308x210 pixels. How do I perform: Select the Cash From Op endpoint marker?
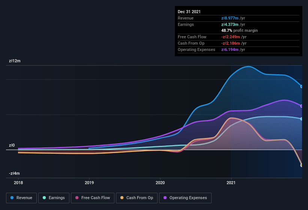tap(302, 165)
